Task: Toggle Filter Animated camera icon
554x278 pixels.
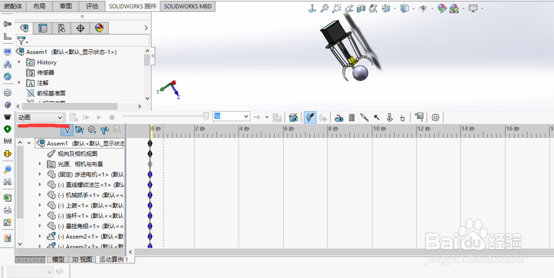Action: (79, 130)
